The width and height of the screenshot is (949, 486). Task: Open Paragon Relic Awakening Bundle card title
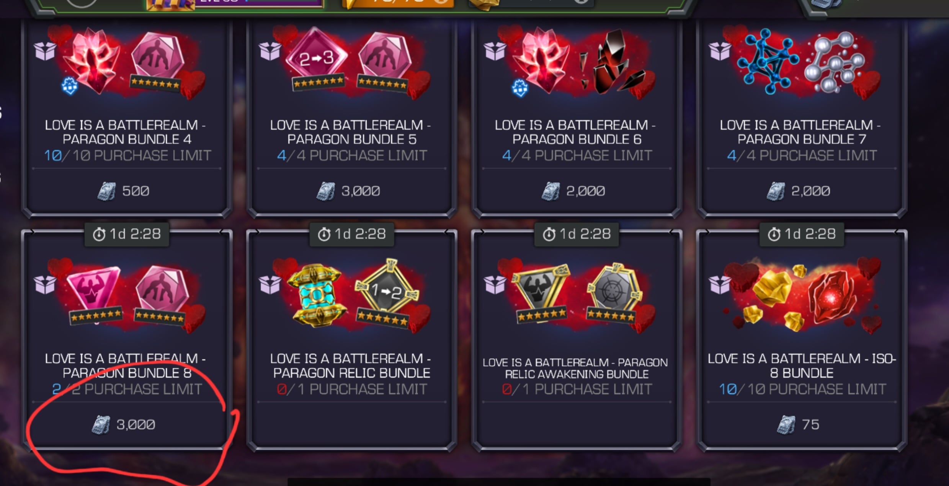pos(575,368)
